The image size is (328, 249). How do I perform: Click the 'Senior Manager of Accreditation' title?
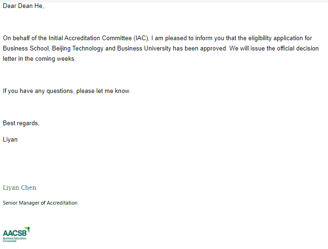point(40,203)
